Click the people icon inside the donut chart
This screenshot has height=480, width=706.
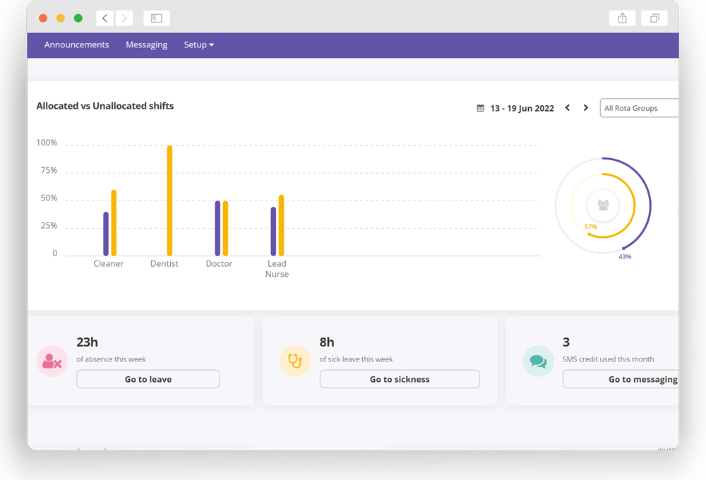[602, 205]
